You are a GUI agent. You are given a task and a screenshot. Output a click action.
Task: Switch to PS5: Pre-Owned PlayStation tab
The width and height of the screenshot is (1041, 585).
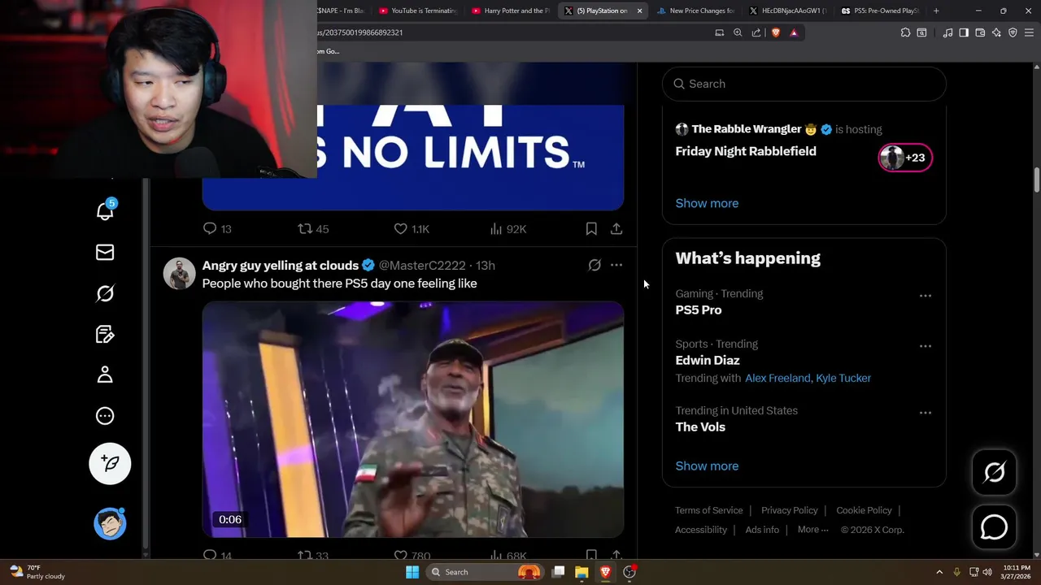pos(880,11)
